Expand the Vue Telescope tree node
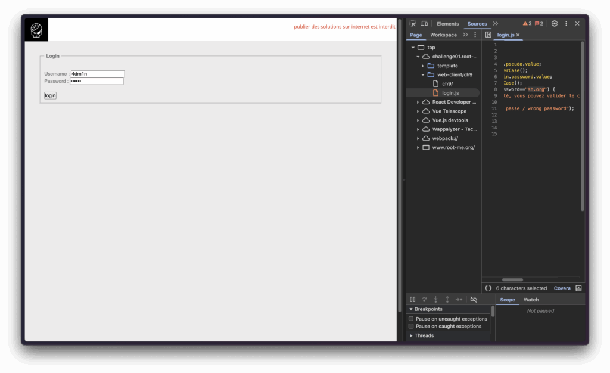The image size is (610, 373). click(x=418, y=111)
